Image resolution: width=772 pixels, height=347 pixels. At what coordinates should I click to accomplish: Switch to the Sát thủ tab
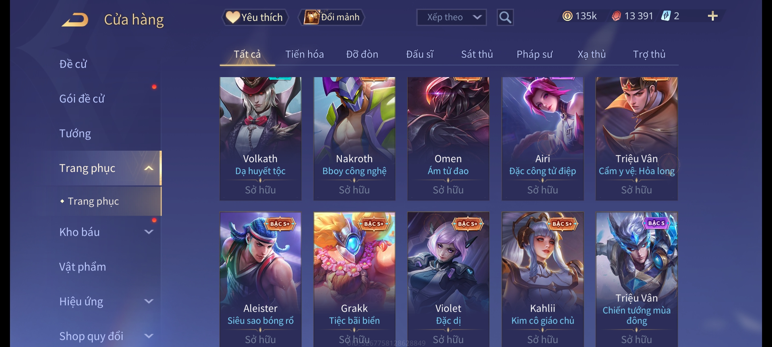point(477,54)
